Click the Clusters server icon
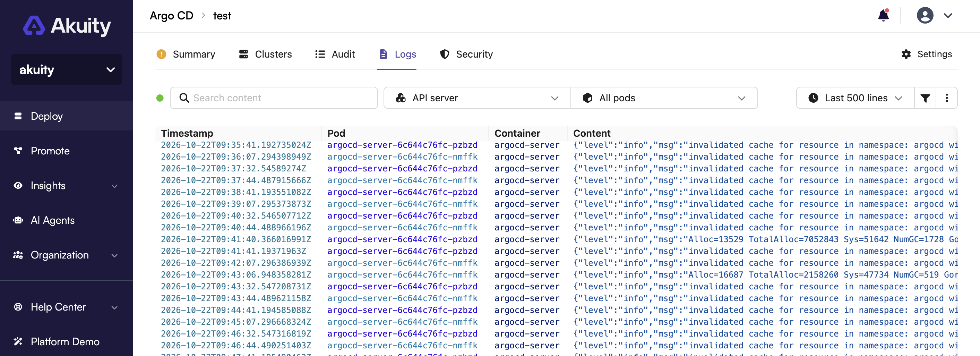 [243, 54]
